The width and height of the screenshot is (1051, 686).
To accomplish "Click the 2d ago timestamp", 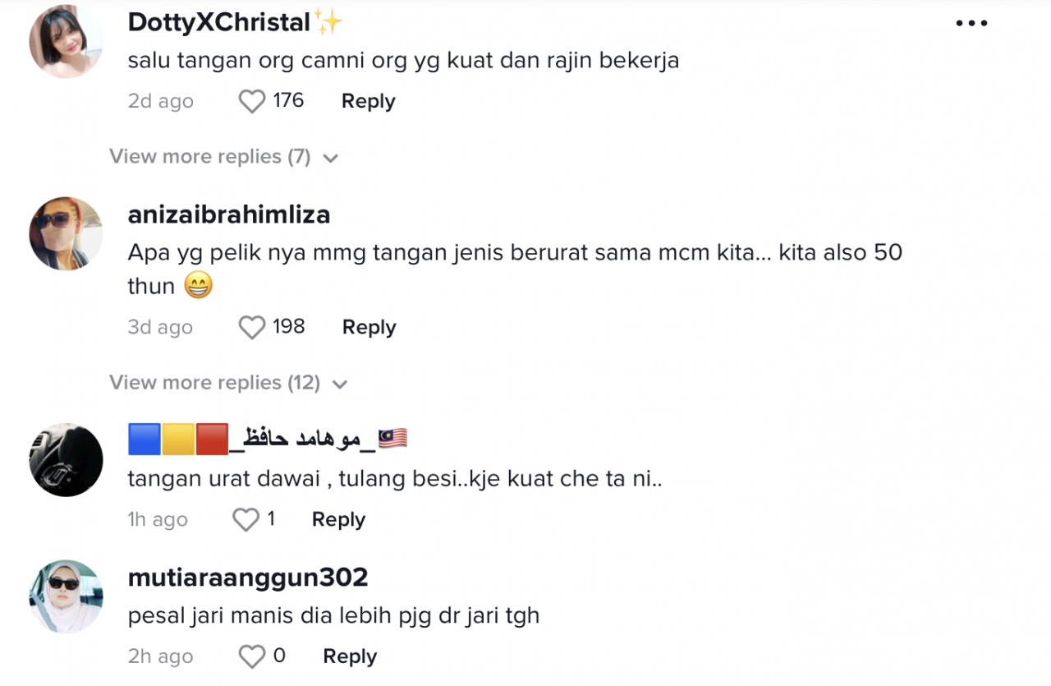I will [160, 101].
